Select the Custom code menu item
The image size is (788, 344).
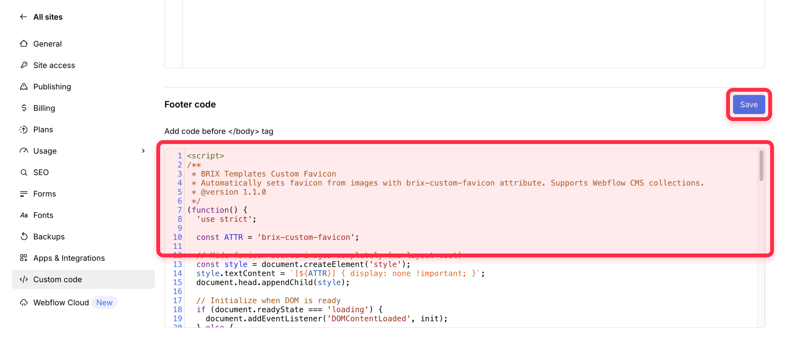click(x=83, y=279)
